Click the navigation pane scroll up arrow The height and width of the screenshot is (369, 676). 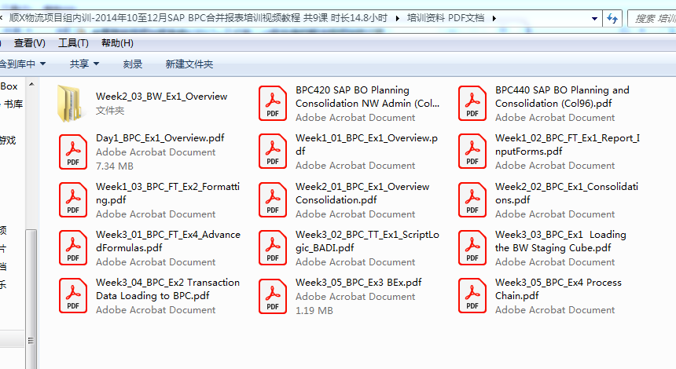(31, 84)
